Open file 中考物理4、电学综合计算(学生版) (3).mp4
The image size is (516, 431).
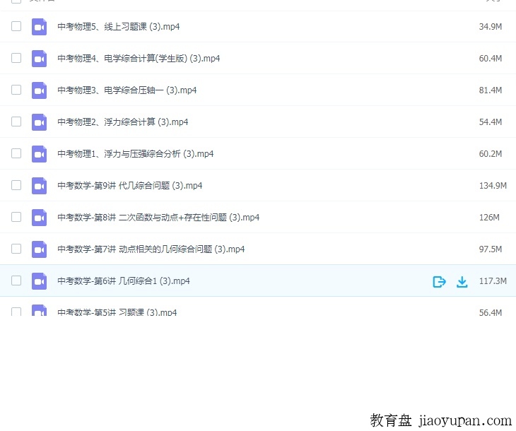[x=139, y=59]
